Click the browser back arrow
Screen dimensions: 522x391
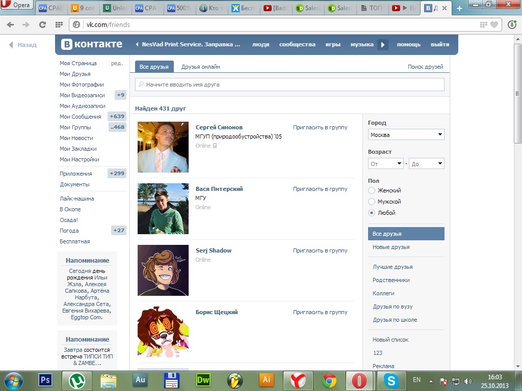point(10,24)
